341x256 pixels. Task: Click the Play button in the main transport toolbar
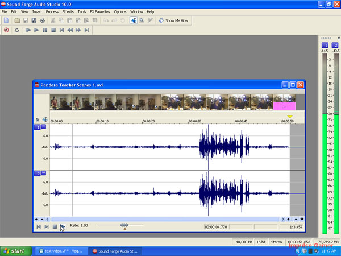pos(36,30)
